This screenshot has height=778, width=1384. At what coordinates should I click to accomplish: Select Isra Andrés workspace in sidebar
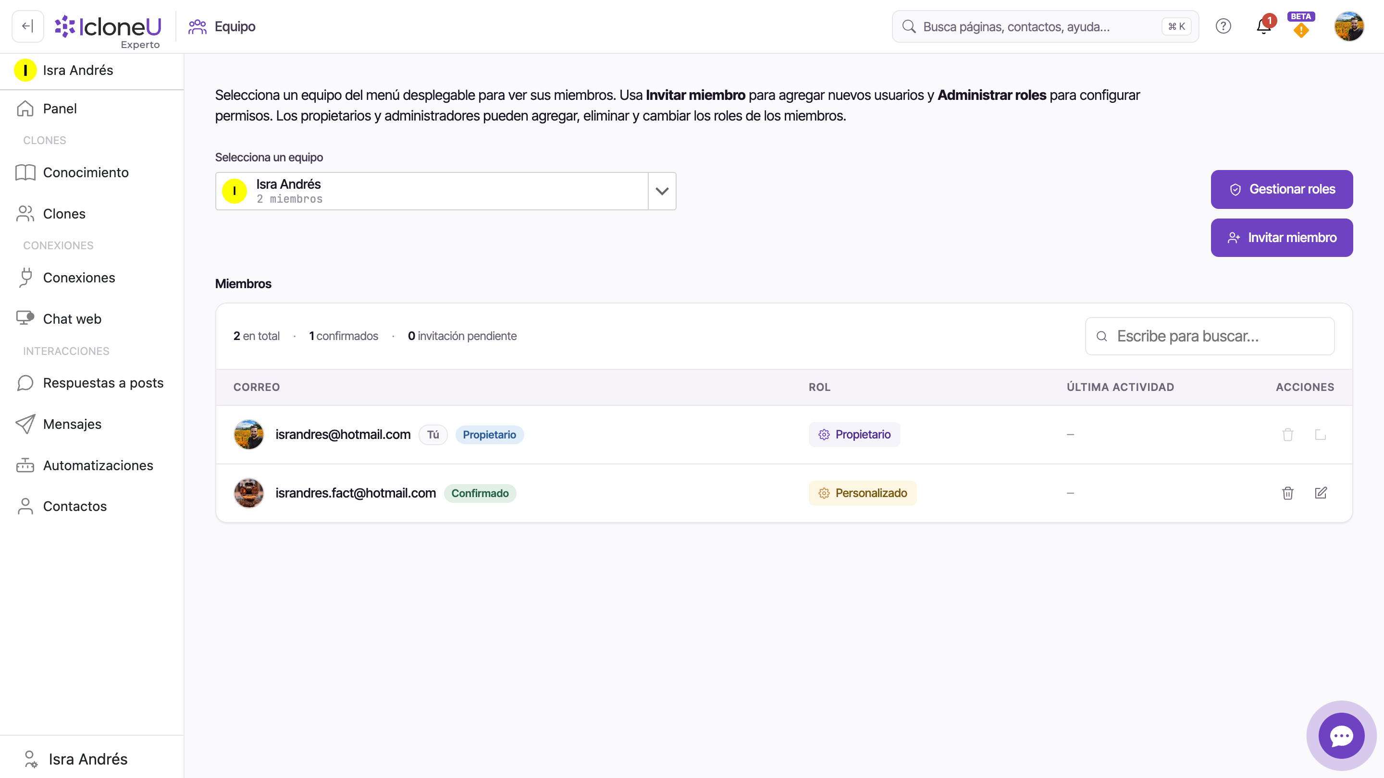[92, 70]
